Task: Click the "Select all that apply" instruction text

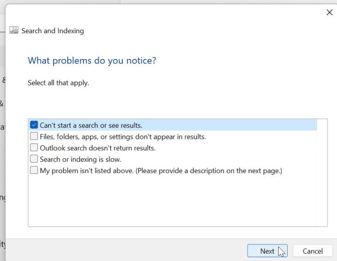Action: click(58, 83)
